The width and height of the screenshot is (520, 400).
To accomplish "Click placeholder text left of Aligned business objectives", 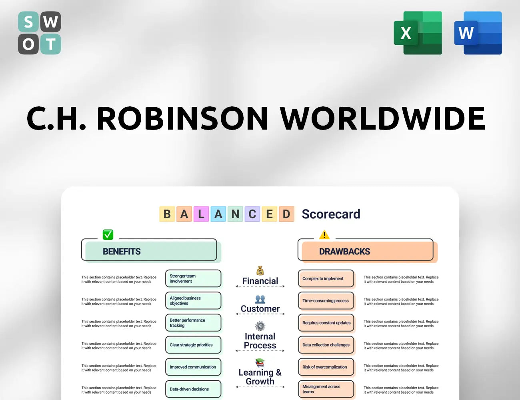I will (119, 302).
